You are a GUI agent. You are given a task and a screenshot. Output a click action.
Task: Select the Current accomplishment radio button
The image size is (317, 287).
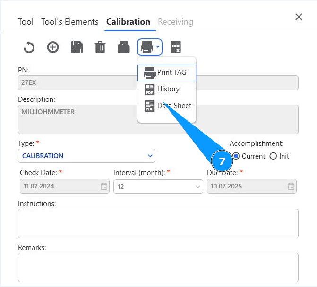click(236, 156)
